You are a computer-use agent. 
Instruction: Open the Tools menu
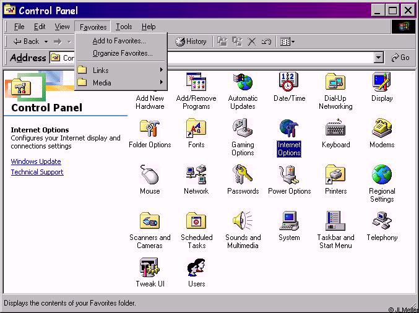pos(124,27)
